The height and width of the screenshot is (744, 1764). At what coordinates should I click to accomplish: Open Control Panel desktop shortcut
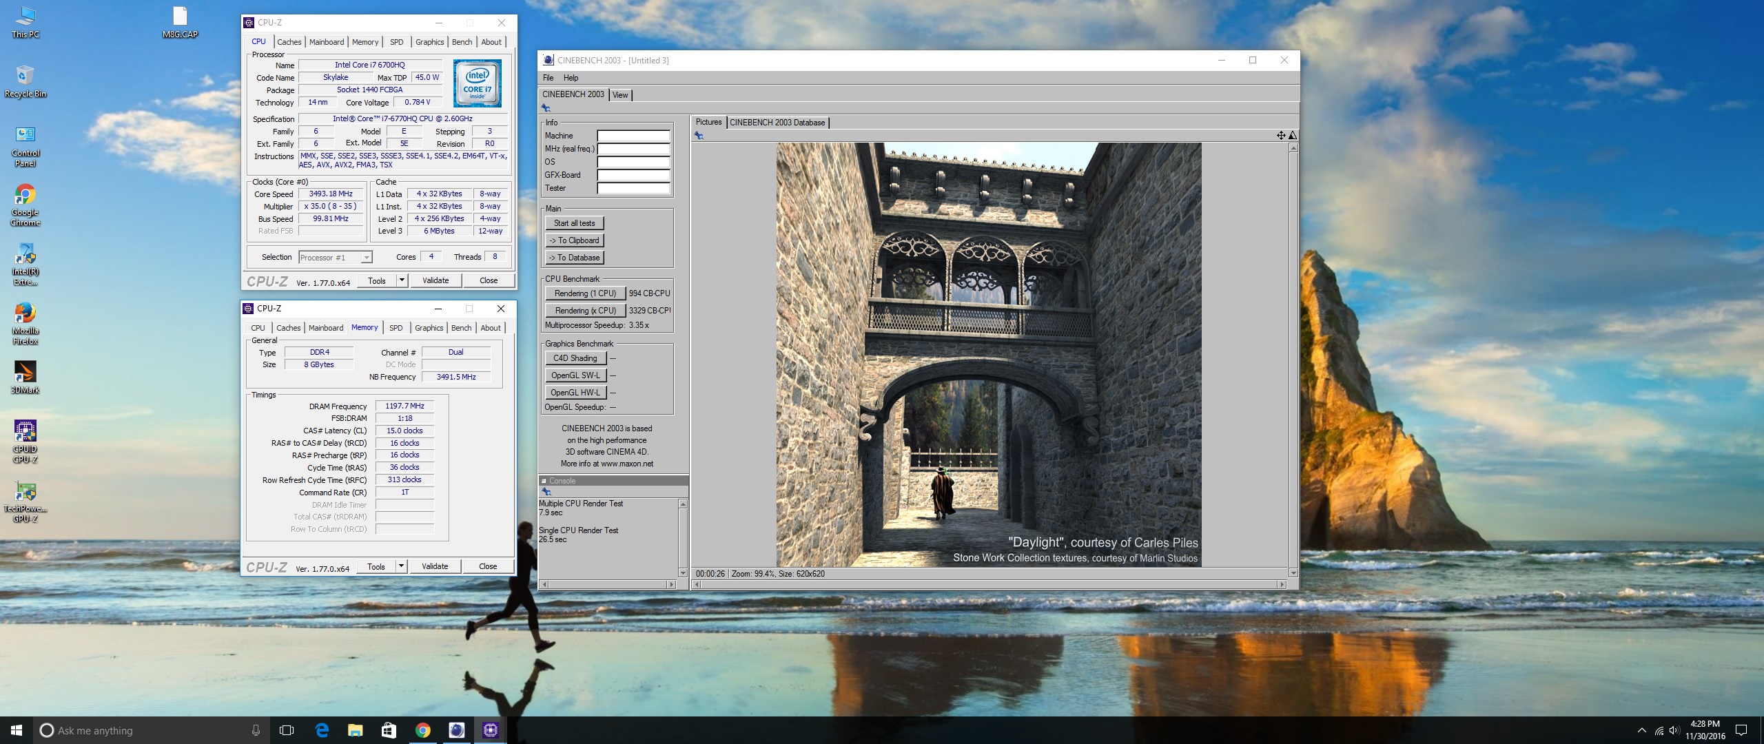(x=25, y=146)
